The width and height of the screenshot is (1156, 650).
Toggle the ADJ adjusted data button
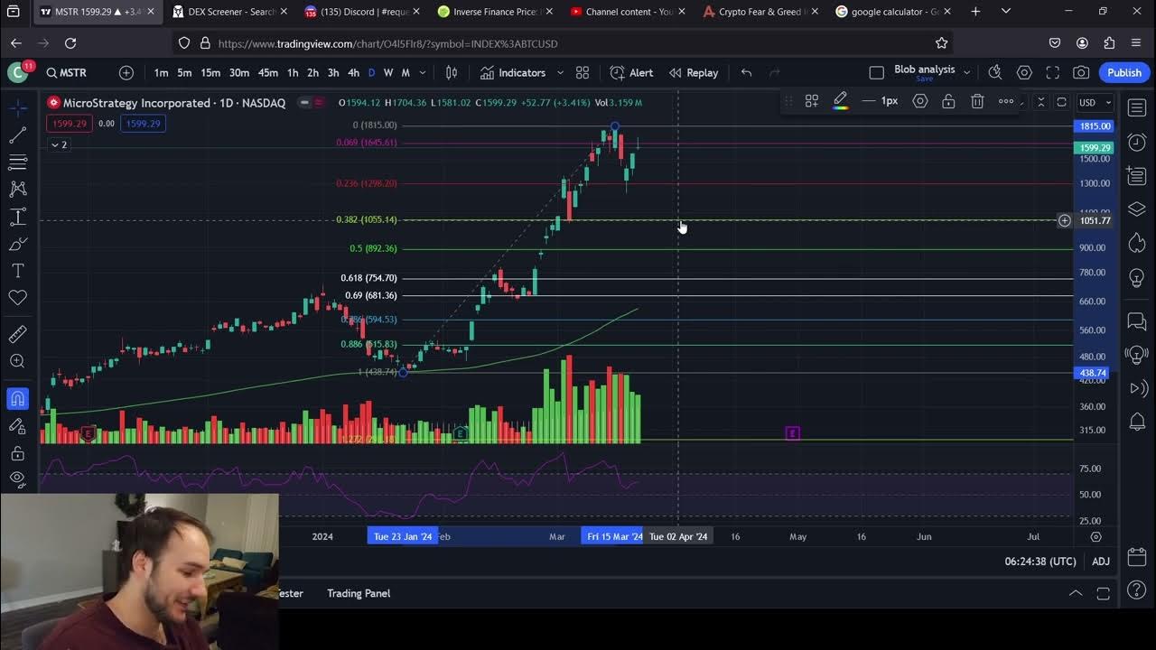[1100, 562]
